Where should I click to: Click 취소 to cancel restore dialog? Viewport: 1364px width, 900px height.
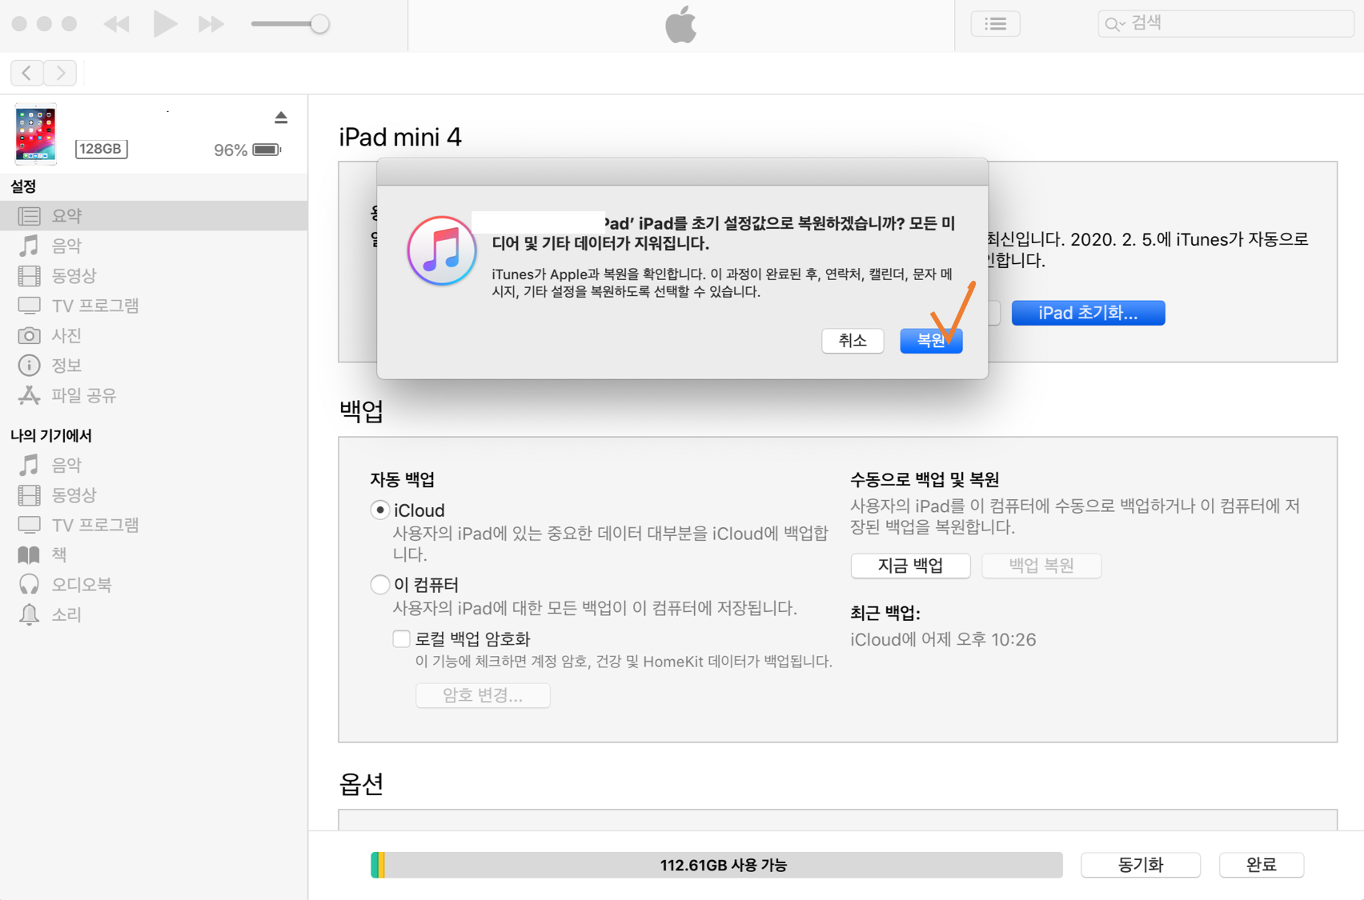pos(852,341)
